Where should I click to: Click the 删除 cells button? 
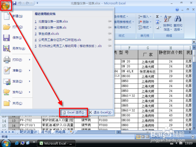point(145,22)
